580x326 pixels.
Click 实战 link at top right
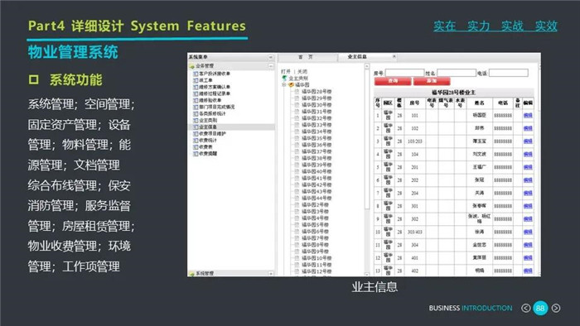pyautogui.click(x=512, y=26)
